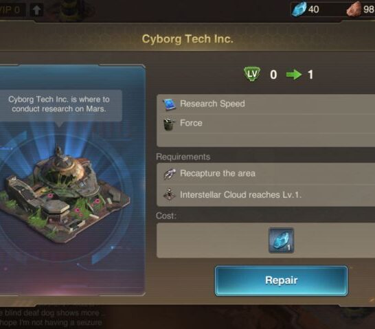The height and width of the screenshot is (329, 375).
Task: Click the VIP up-arrow icon
Action: pyautogui.click(x=37, y=10)
